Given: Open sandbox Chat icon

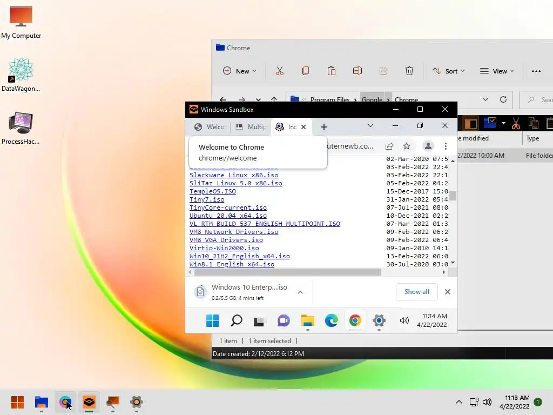Looking at the screenshot, I should (x=284, y=320).
